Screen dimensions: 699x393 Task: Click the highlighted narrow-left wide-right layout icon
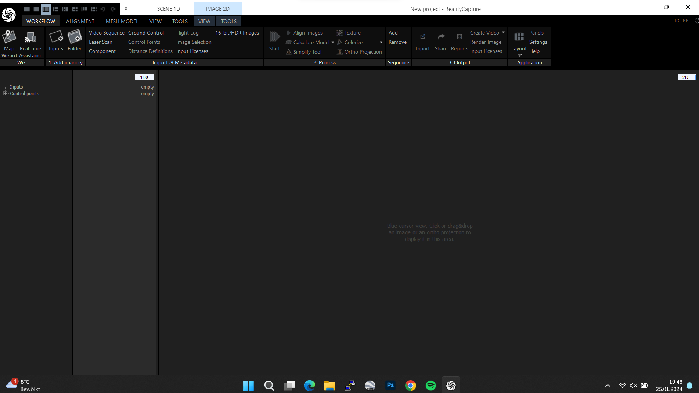click(x=46, y=9)
